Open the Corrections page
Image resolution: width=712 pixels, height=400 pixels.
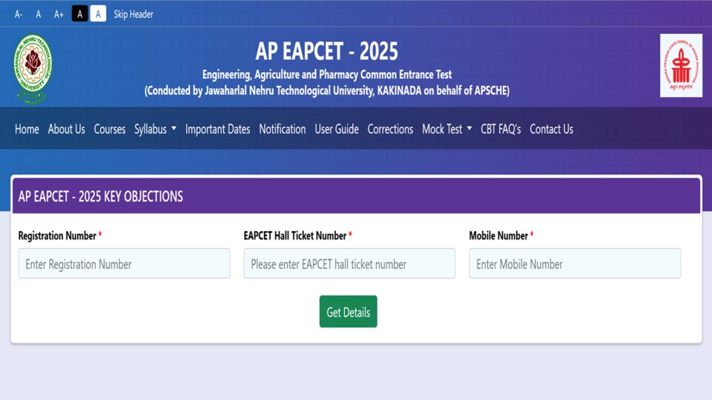tap(390, 129)
